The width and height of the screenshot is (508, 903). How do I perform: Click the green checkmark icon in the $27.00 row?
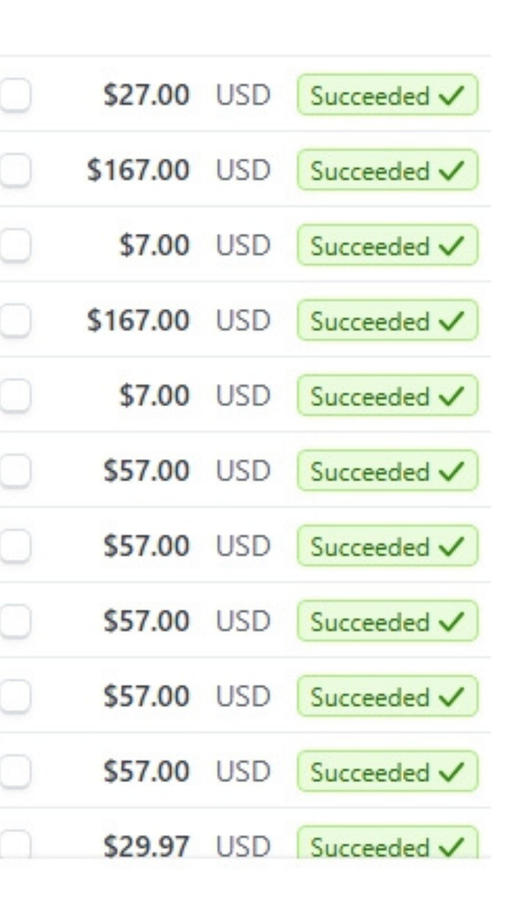451,95
